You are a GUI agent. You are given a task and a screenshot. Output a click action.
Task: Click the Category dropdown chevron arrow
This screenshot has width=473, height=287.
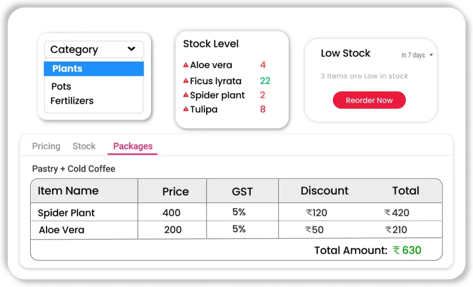132,49
